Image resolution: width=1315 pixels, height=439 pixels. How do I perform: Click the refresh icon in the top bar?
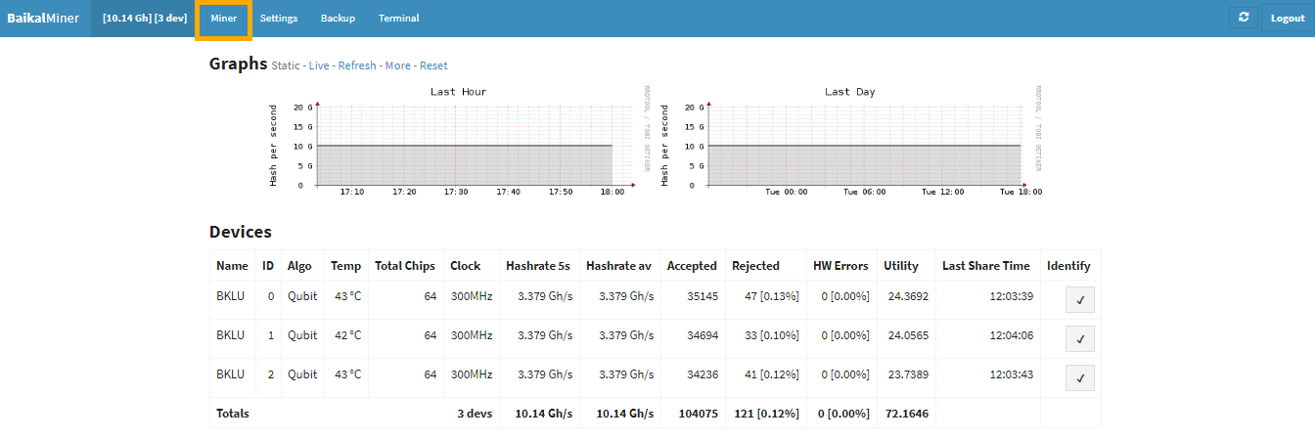1244,18
